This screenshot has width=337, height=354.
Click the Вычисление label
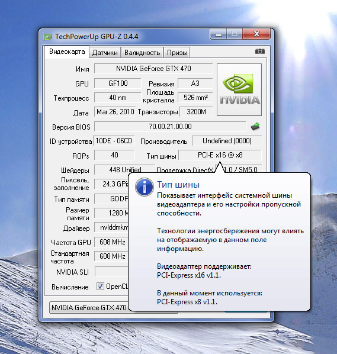[x=70, y=287]
